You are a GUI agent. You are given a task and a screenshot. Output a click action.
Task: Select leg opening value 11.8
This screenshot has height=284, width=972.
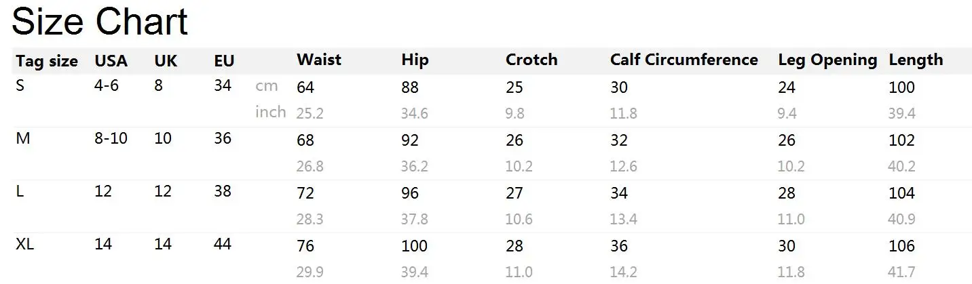tap(791, 272)
